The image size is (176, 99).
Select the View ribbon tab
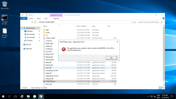pos(46,18)
